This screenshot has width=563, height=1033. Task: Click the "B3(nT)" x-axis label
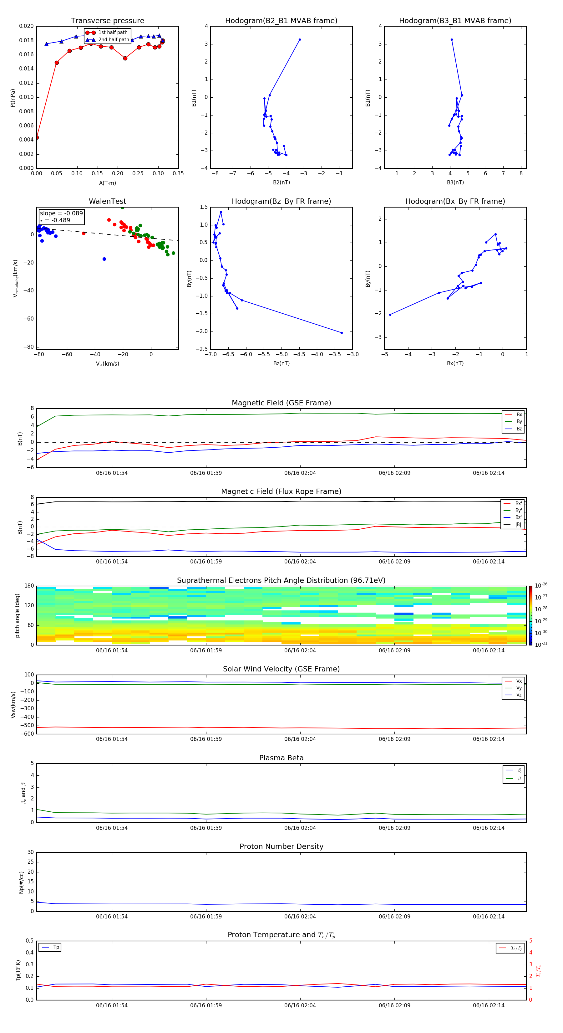click(x=455, y=182)
